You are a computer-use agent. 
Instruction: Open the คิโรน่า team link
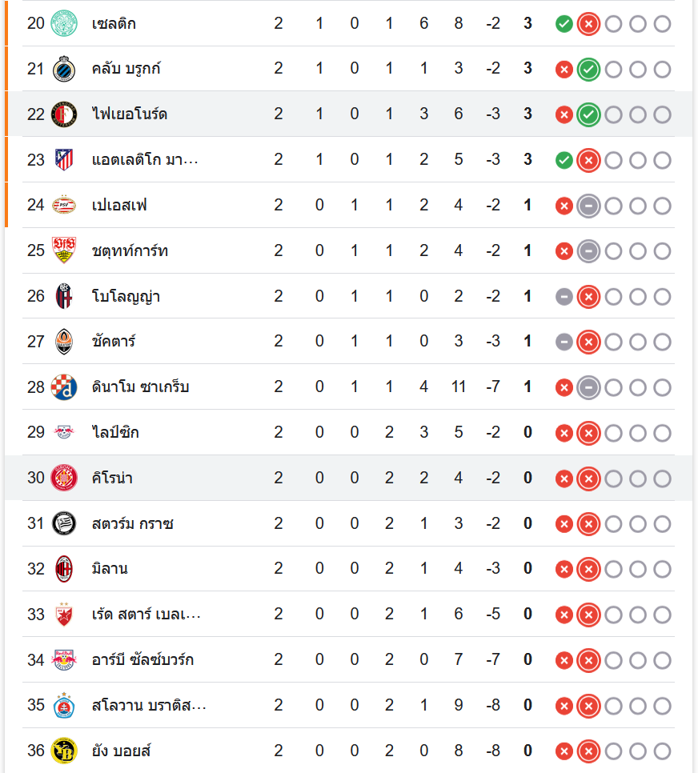[x=112, y=479]
